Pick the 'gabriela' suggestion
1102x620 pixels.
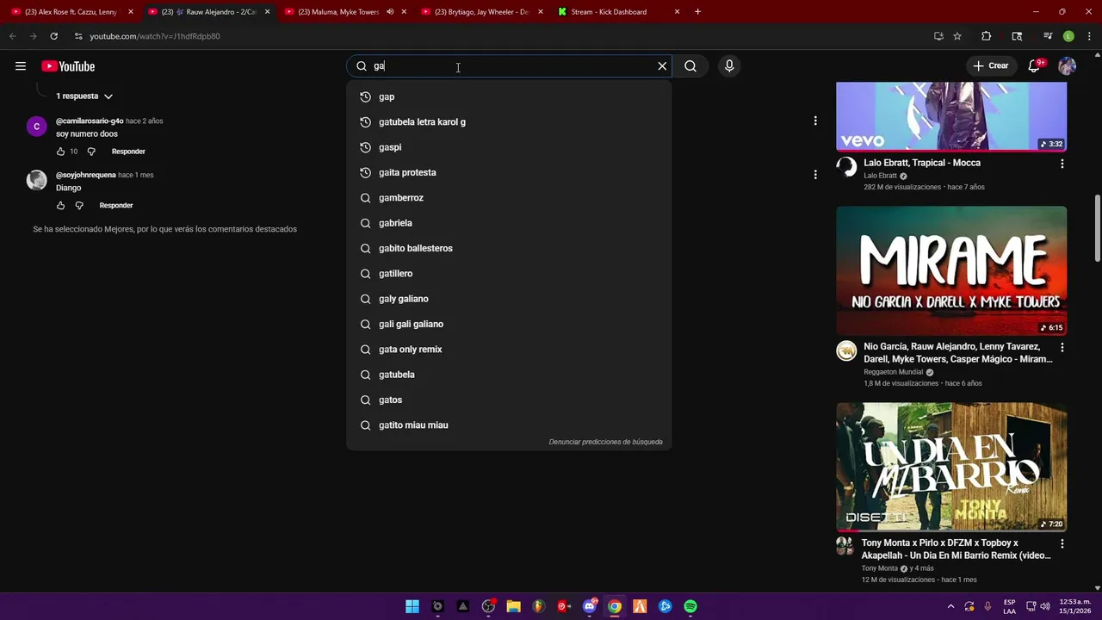509,223
